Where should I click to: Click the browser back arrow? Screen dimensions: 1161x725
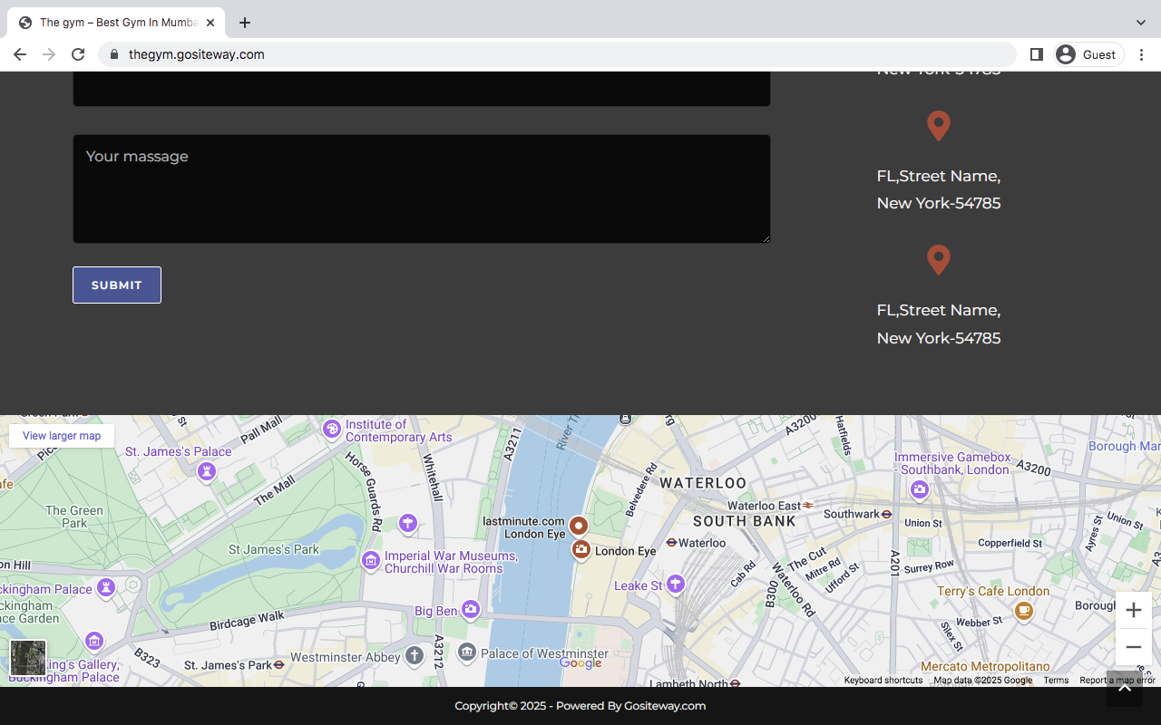pyautogui.click(x=20, y=54)
